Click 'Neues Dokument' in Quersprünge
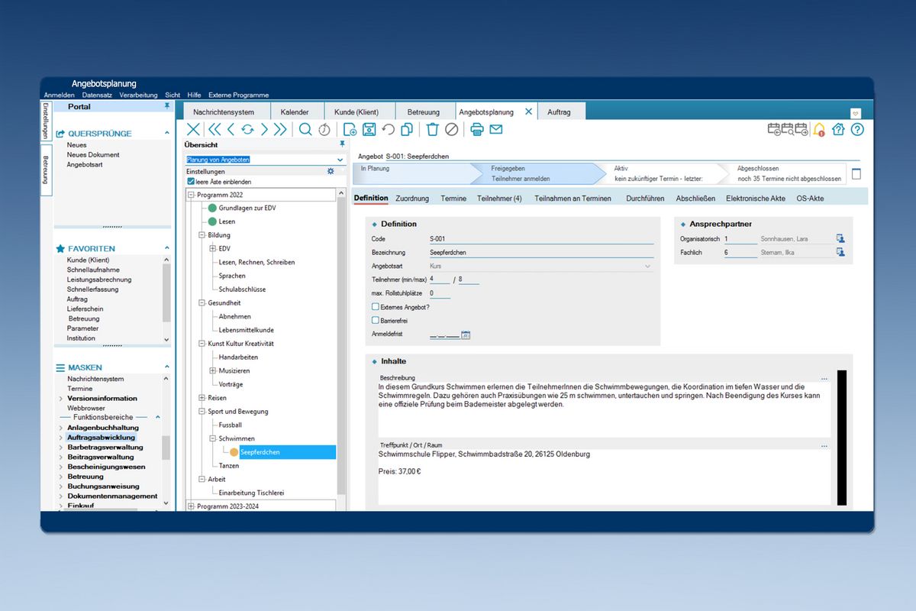916x611 pixels. (x=93, y=155)
